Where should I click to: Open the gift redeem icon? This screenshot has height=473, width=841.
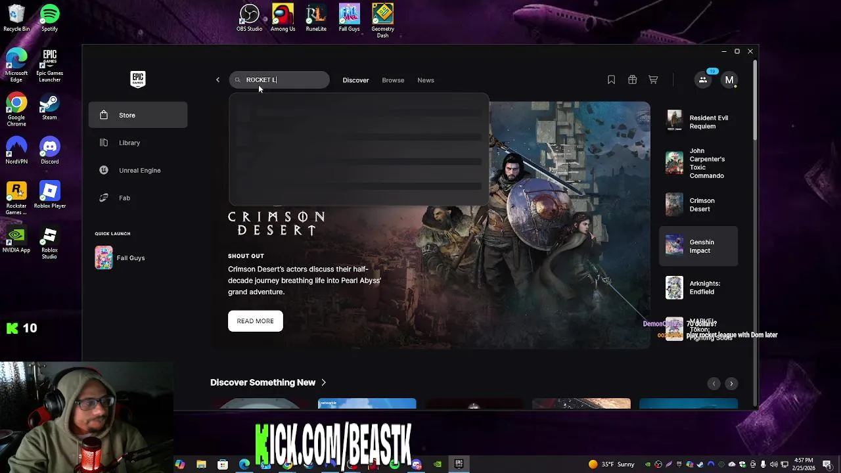pyautogui.click(x=632, y=80)
